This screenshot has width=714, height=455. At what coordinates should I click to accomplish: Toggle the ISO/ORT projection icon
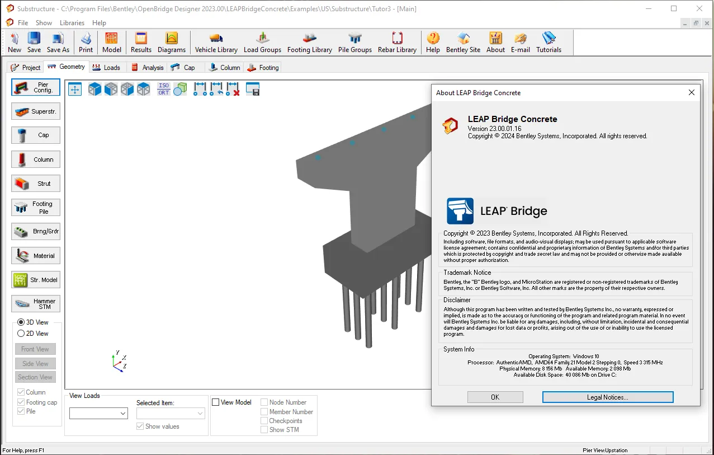pyautogui.click(x=163, y=89)
